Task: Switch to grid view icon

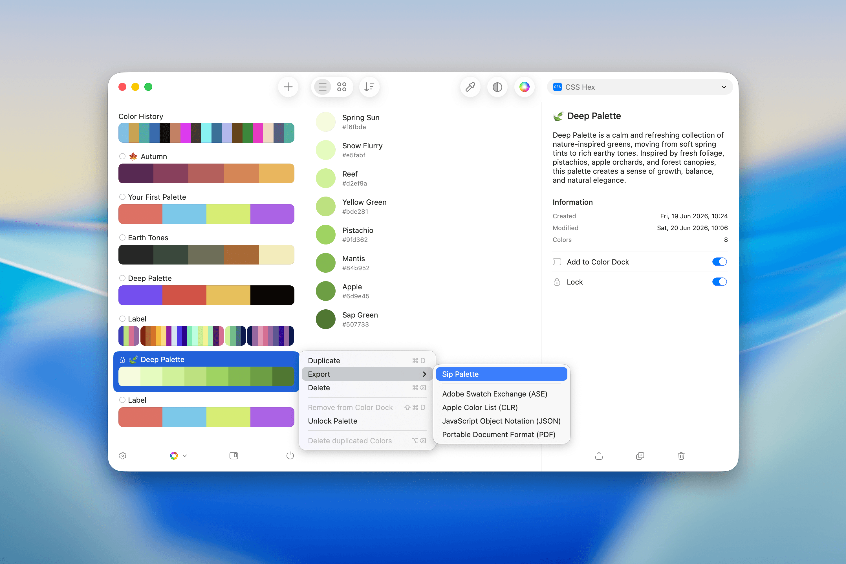Action: [342, 87]
